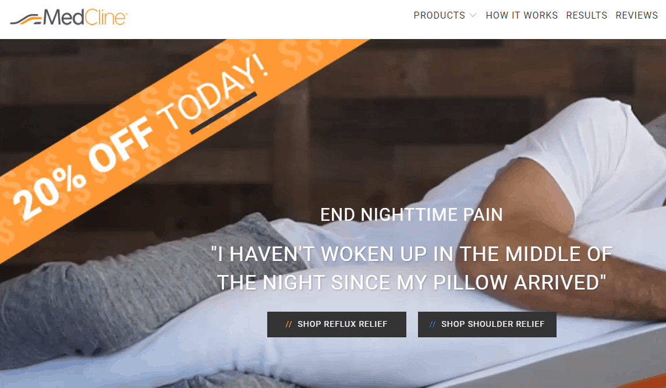The image size is (666, 388).
Task: Open the Reviews navigation link
Action: click(637, 15)
